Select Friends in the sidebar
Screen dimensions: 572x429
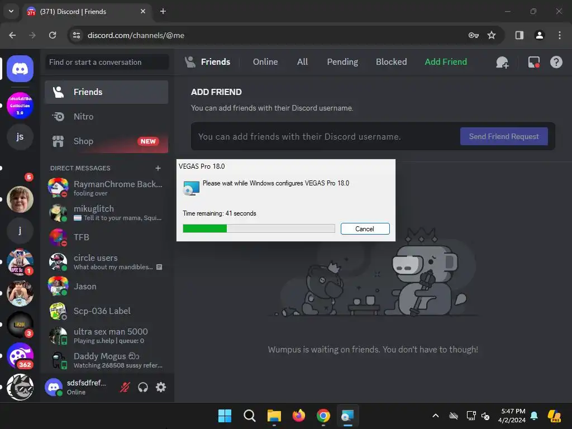107,92
